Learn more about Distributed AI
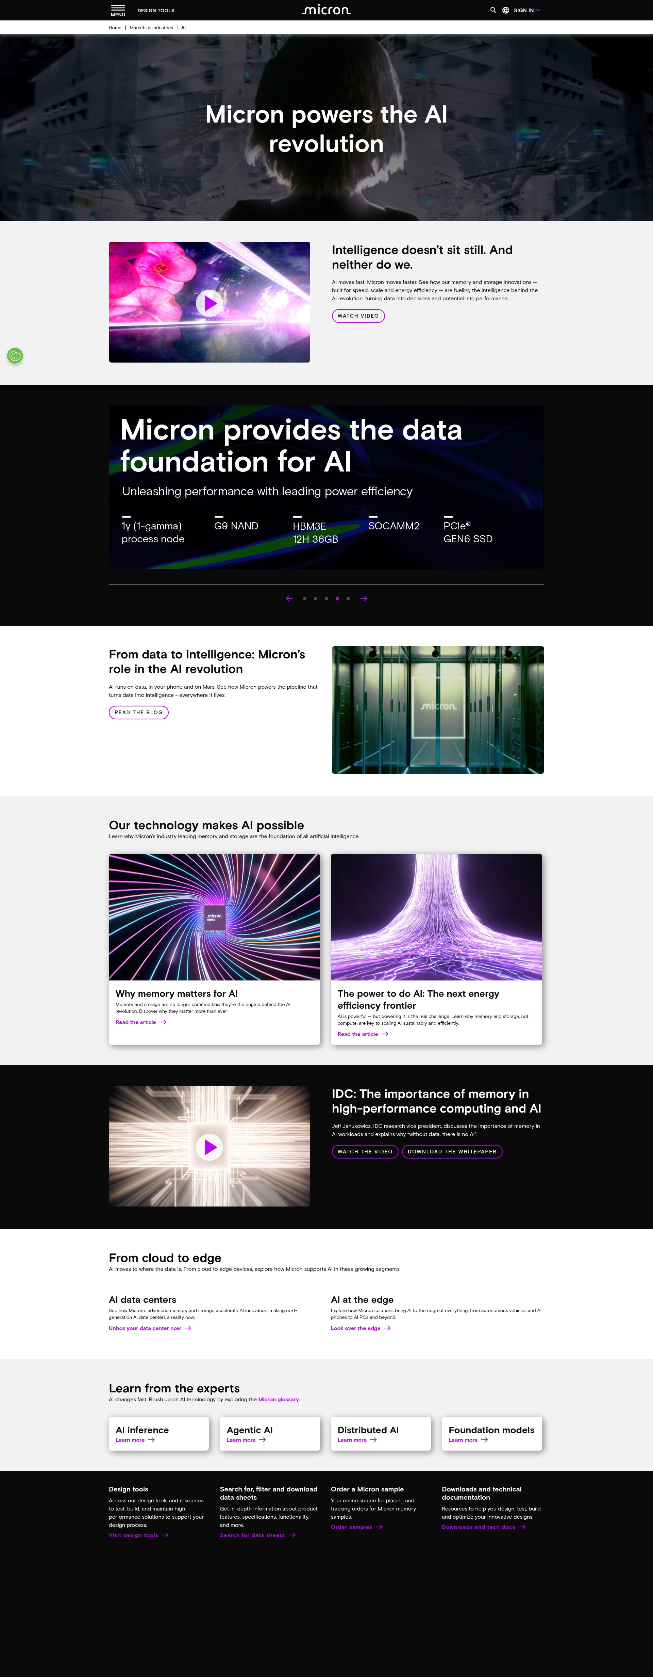Viewport: 653px width, 1677px height. tap(352, 1440)
